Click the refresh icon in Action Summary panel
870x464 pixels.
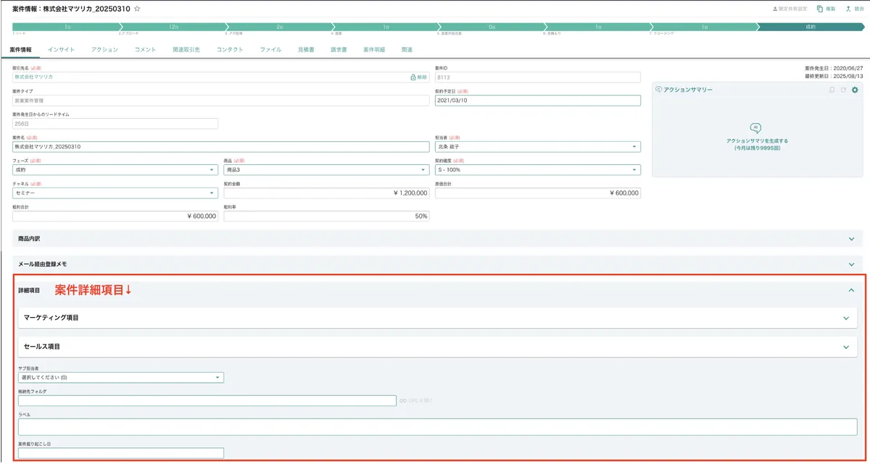coord(843,90)
